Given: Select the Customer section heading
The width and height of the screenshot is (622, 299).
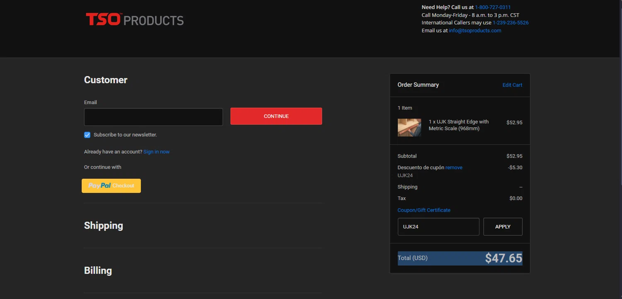Looking at the screenshot, I should pos(106,80).
